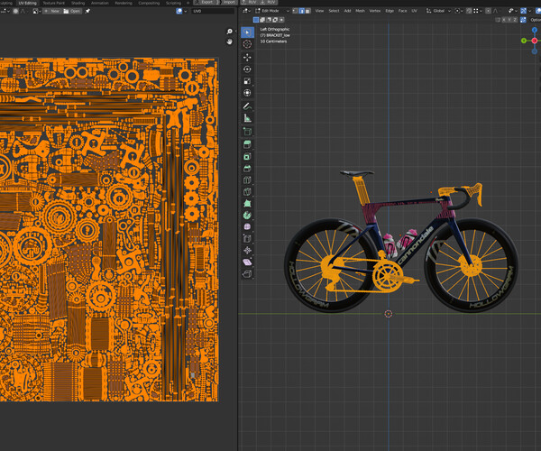Toggle proportional editing in 3D viewport
Viewport: 541px width, 451px height.
[488, 11]
